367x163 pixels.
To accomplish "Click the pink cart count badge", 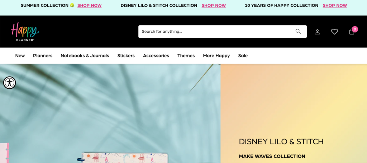I will [x=355, y=29].
